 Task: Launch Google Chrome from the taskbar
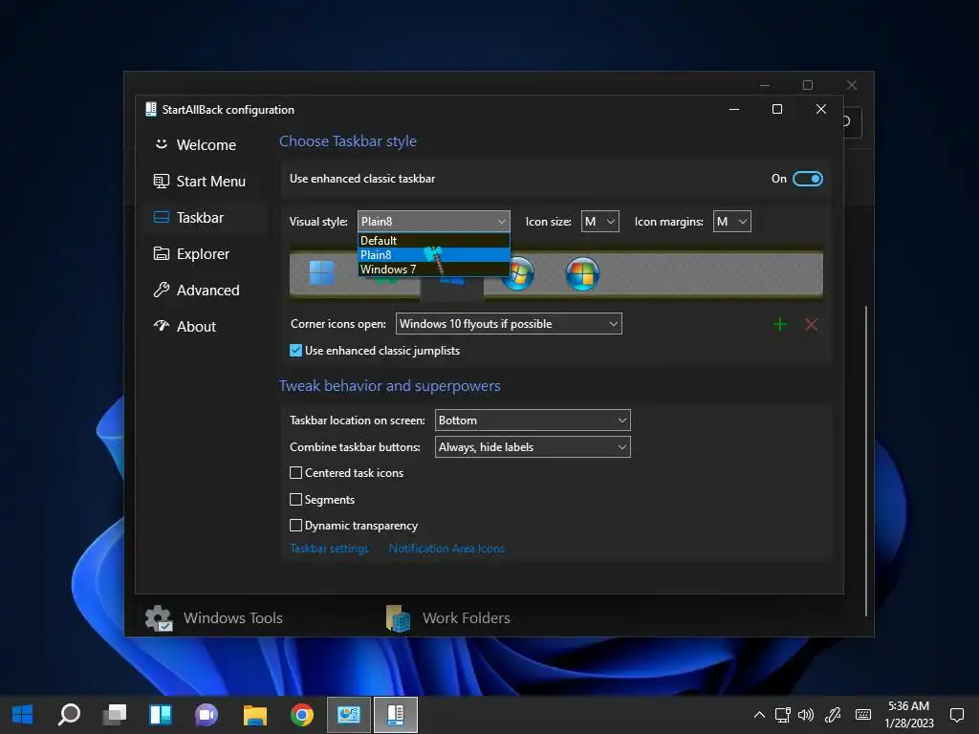tap(301, 715)
